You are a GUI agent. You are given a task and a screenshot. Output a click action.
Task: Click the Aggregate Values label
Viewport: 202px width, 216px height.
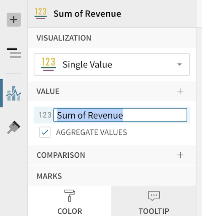92,132
